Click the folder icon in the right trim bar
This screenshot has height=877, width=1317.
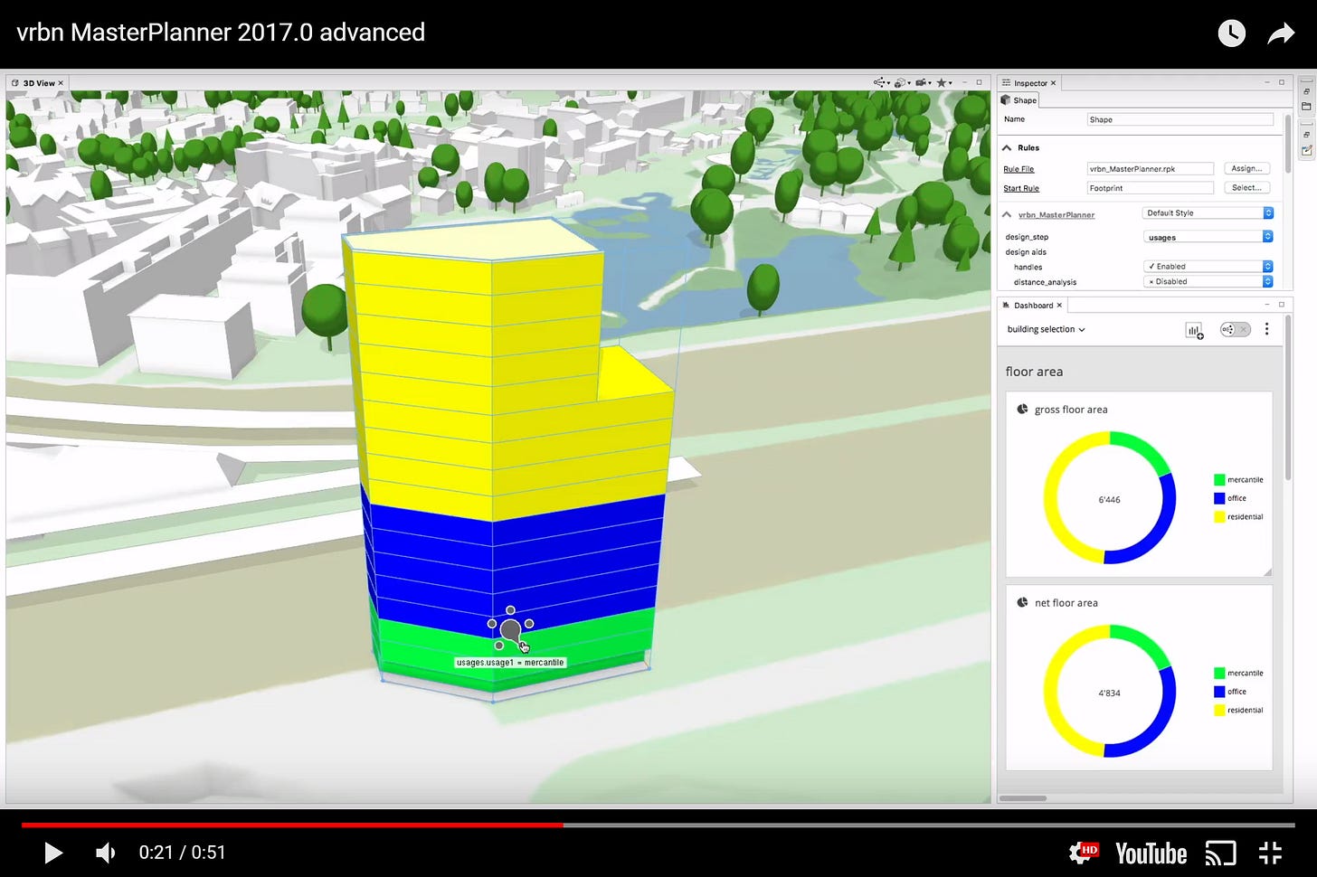pyautogui.click(x=1306, y=107)
